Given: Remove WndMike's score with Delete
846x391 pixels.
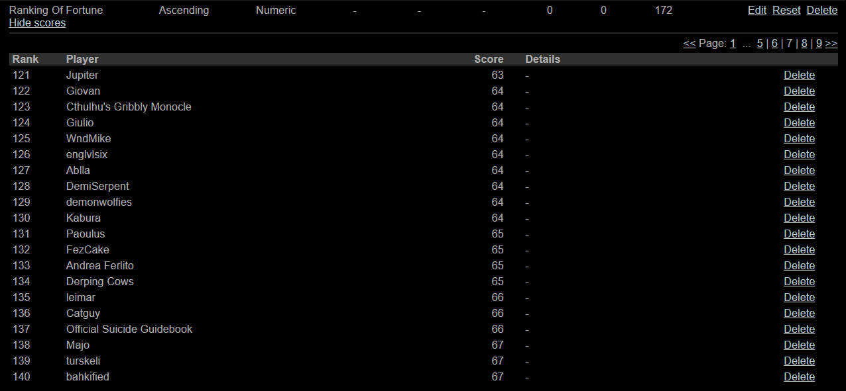Looking at the screenshot, I should click(x=799, y=139).
